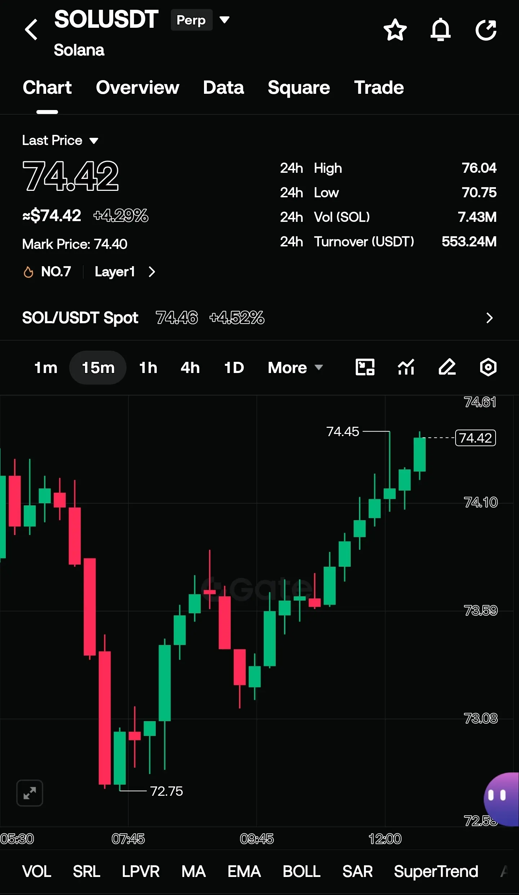Switch to the Chart tab
The height and width of the screenshot is (895, 519).
(47, 88)
